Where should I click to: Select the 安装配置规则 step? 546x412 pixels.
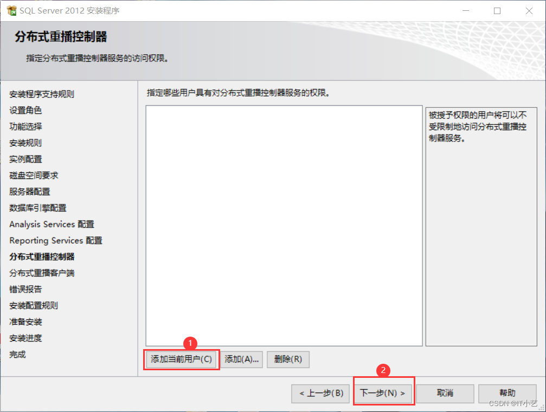pyautogui.click(x=34, y=305)
